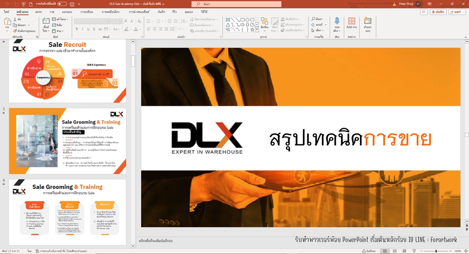Open the File (ไฟล์) tab
The height and width of the screenshot is (254, 469).
pos(6,12)
